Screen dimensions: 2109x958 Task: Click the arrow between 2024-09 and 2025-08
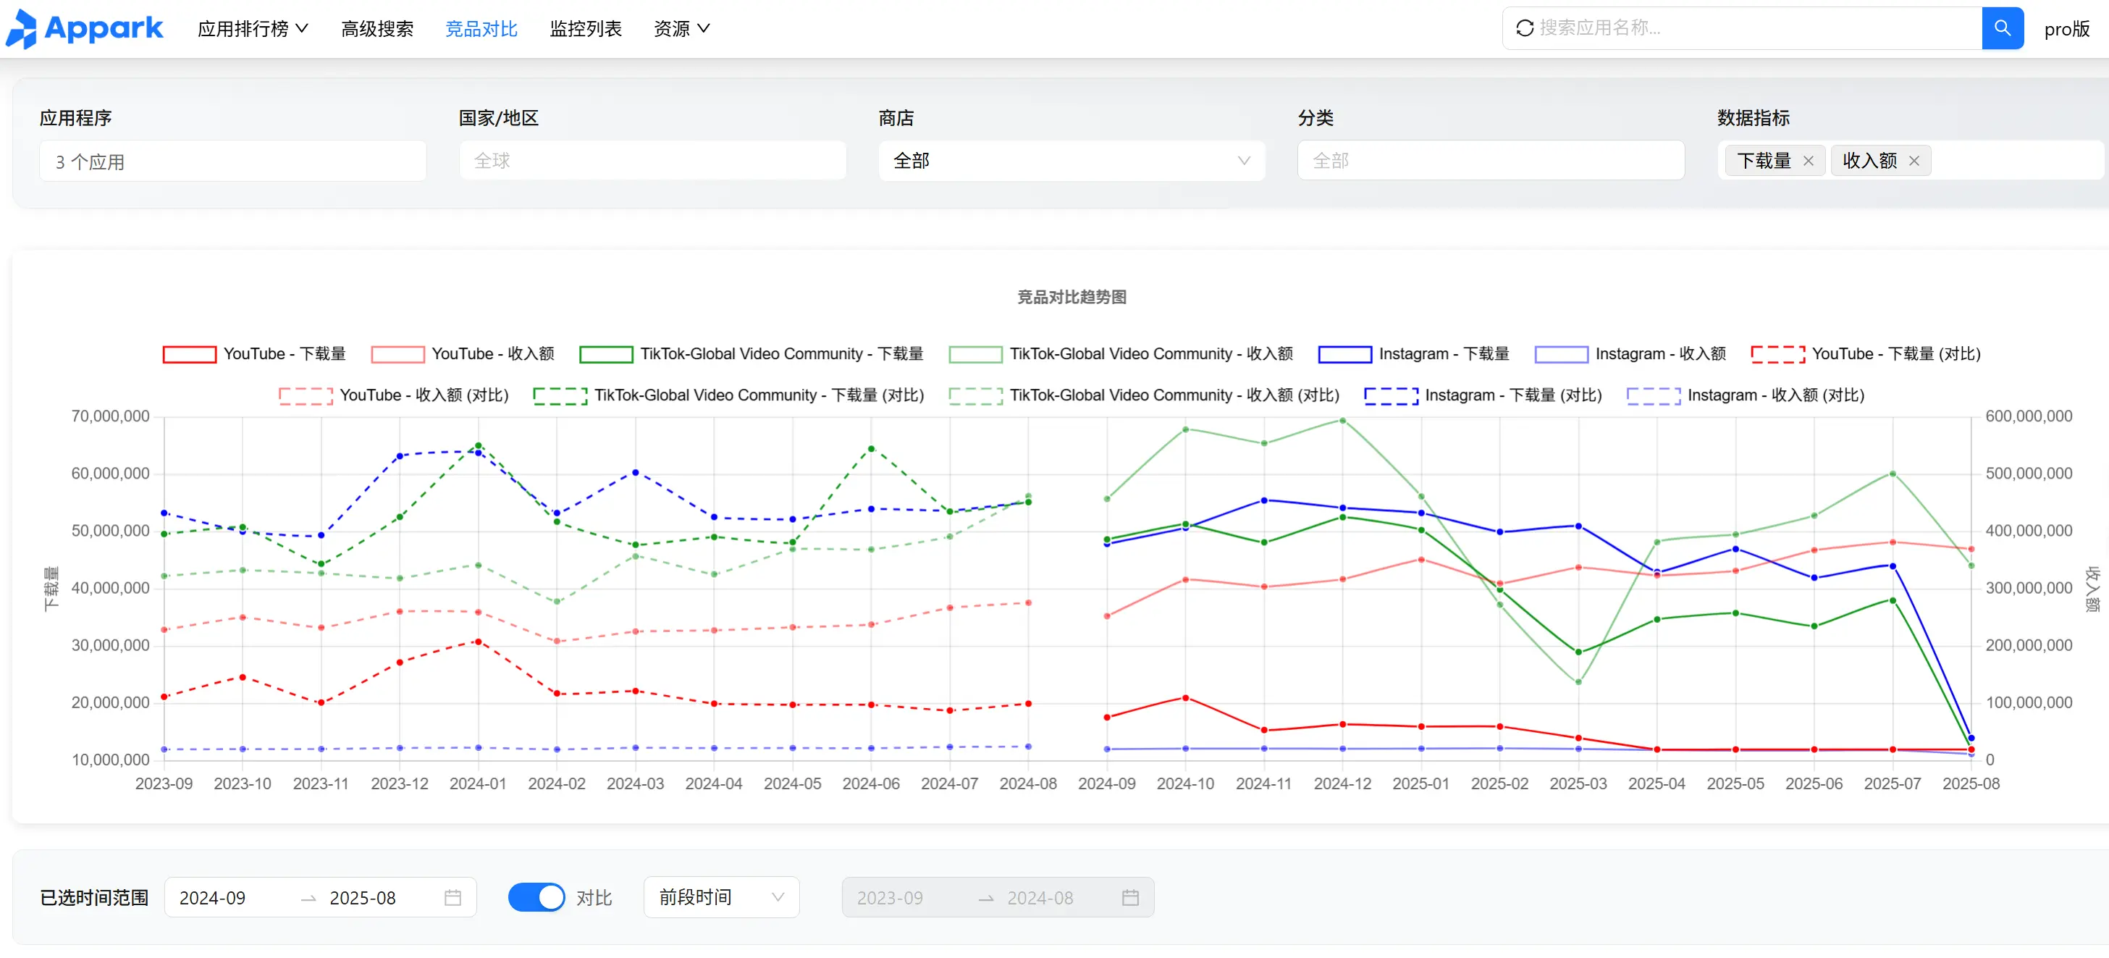308,898
